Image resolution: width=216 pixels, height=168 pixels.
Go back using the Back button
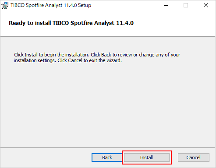[x=107, y=157]
